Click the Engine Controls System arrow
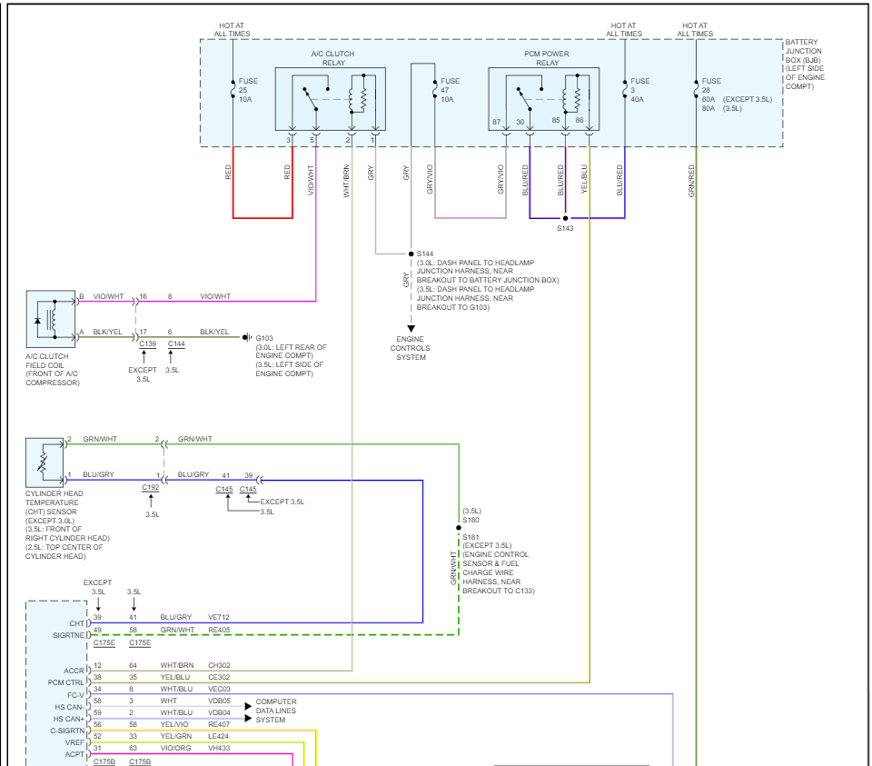The width and height of the screenshot is (872, 766). (411, 329)
